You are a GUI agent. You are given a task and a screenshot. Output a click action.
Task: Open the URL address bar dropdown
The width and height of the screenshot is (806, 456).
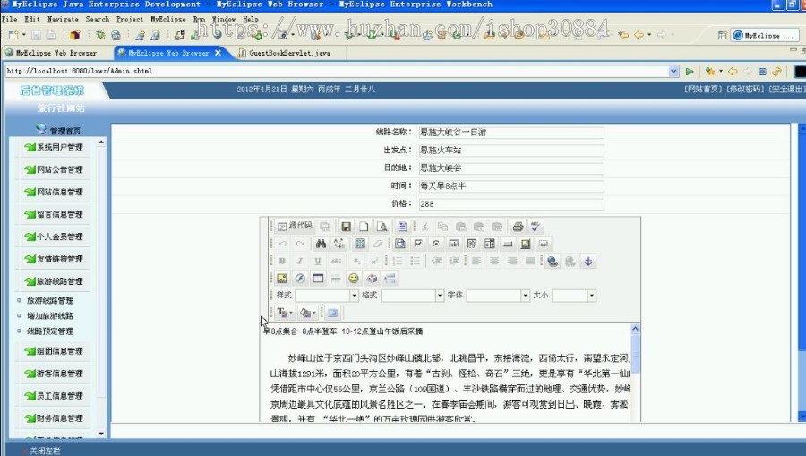673,71
